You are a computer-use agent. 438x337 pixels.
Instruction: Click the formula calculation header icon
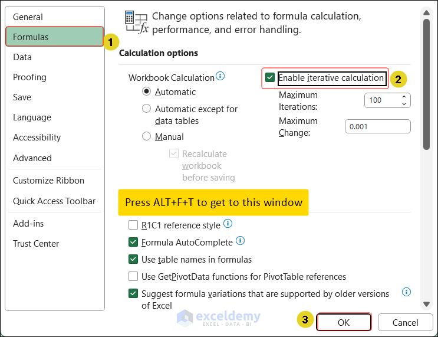tap(137, 21)
